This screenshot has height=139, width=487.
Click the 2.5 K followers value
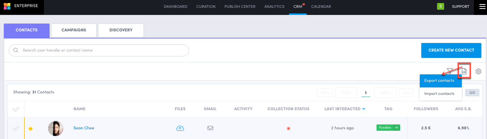click(426, 128)
